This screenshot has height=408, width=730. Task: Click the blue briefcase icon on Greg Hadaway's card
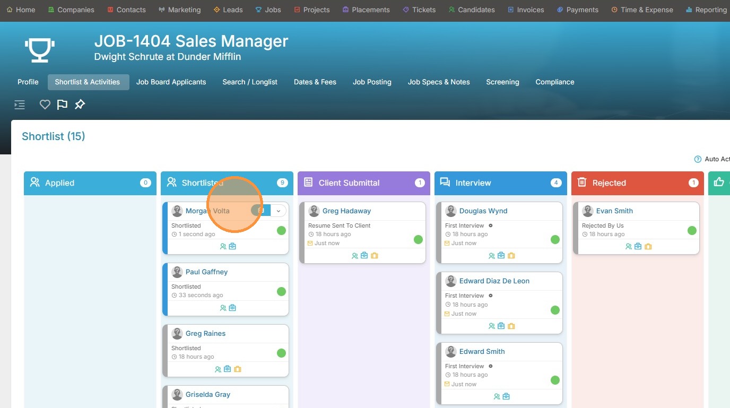click(364, 256)
